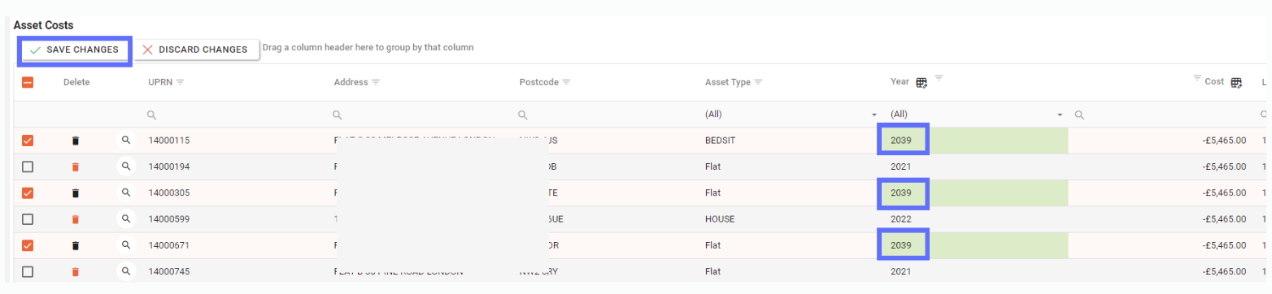The width and height of the screenshot is (1272, 294).
Task: Click the Save Changes button
Action: pyautogui.click(x=74, y=50)
